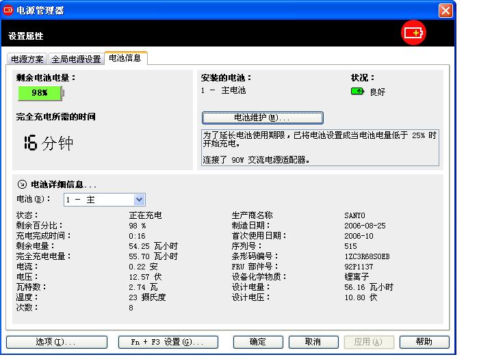The height and width of the screenshot is (359, 479).
Task: Click the 选项 button
Action: pos(50,342)
